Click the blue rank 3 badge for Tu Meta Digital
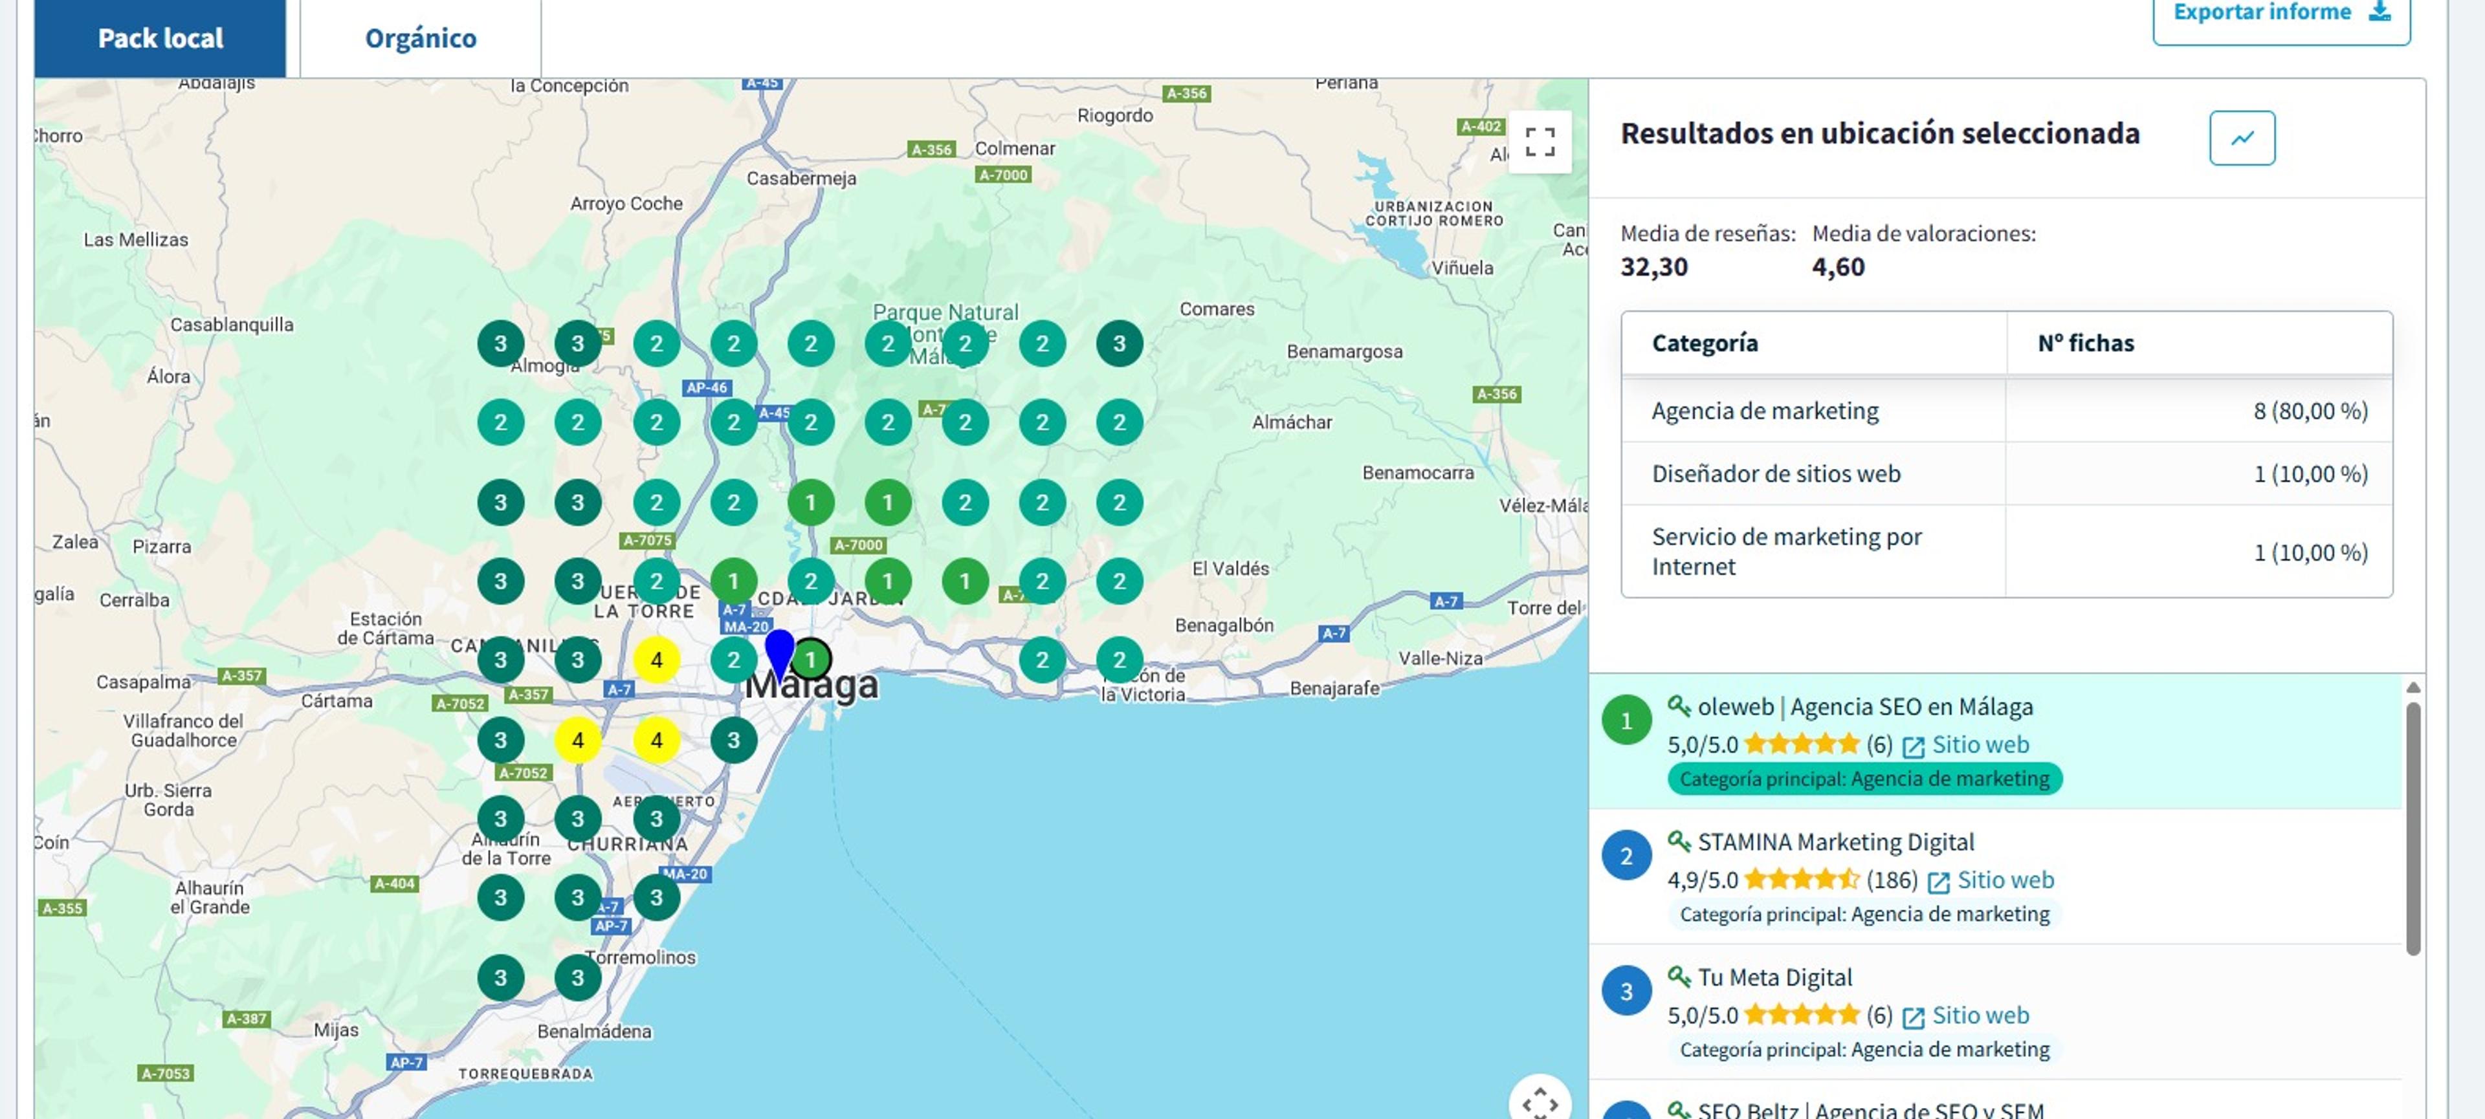Screen dimensions: 2485x1119 coord(1626,990)
